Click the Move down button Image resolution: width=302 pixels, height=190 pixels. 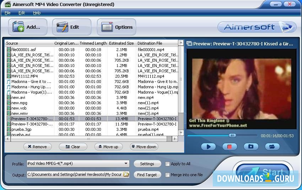(144, 147)
